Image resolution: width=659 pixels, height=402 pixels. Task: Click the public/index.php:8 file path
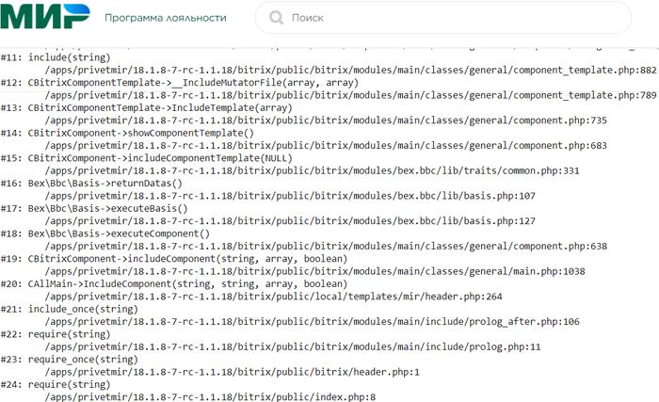tap(210, 397)
